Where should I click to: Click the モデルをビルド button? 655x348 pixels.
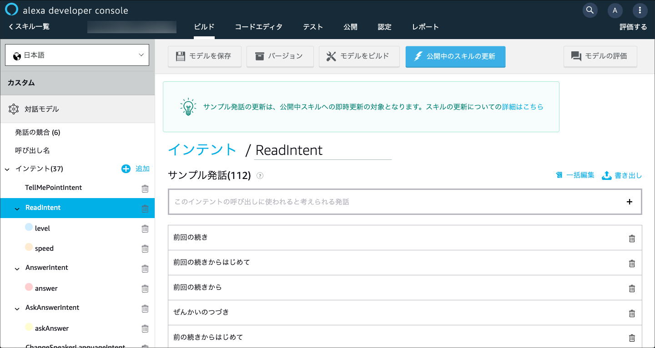[x=359, y=56]
